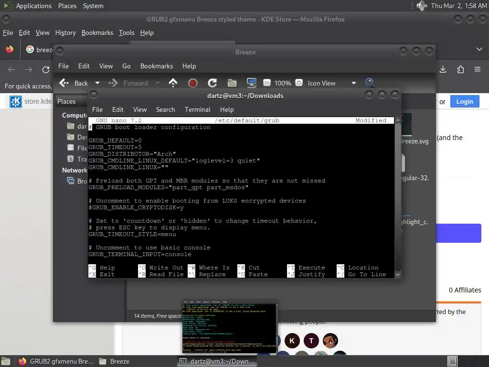
Task: Switch to dartz@vm3 terminal taskbar entry
Action: 217,361
